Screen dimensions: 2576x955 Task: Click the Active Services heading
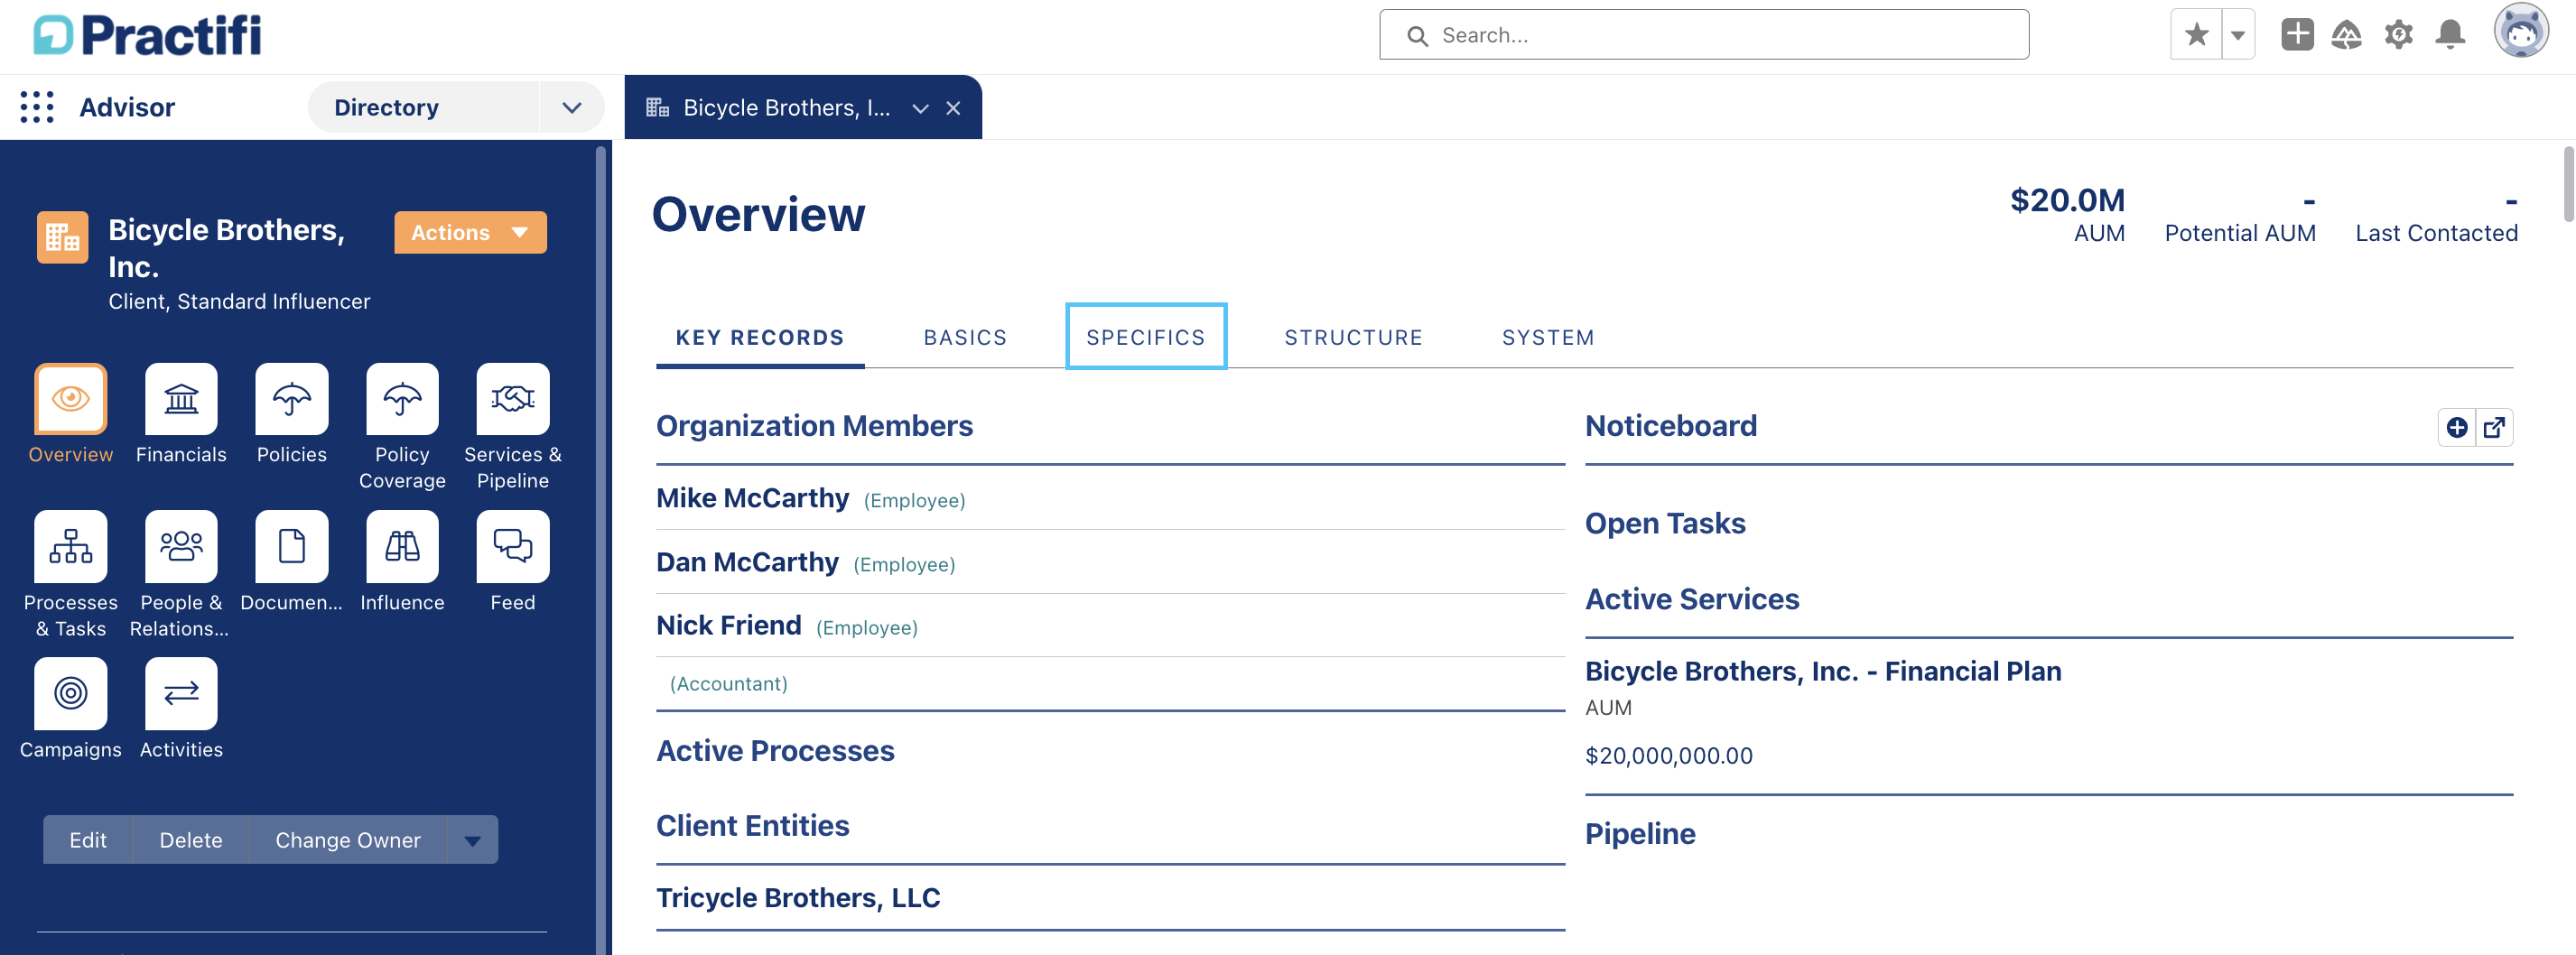click(1692, 599)
